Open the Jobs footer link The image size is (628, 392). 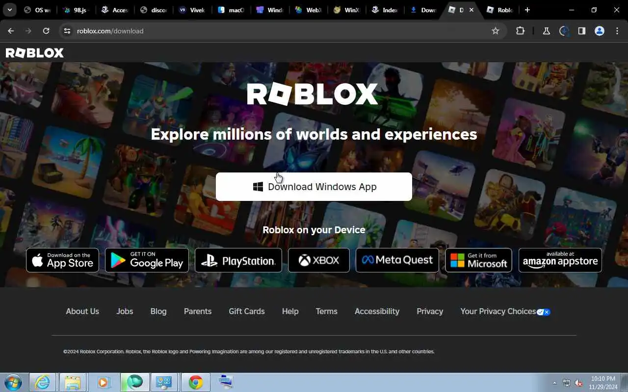pos(125,311)
